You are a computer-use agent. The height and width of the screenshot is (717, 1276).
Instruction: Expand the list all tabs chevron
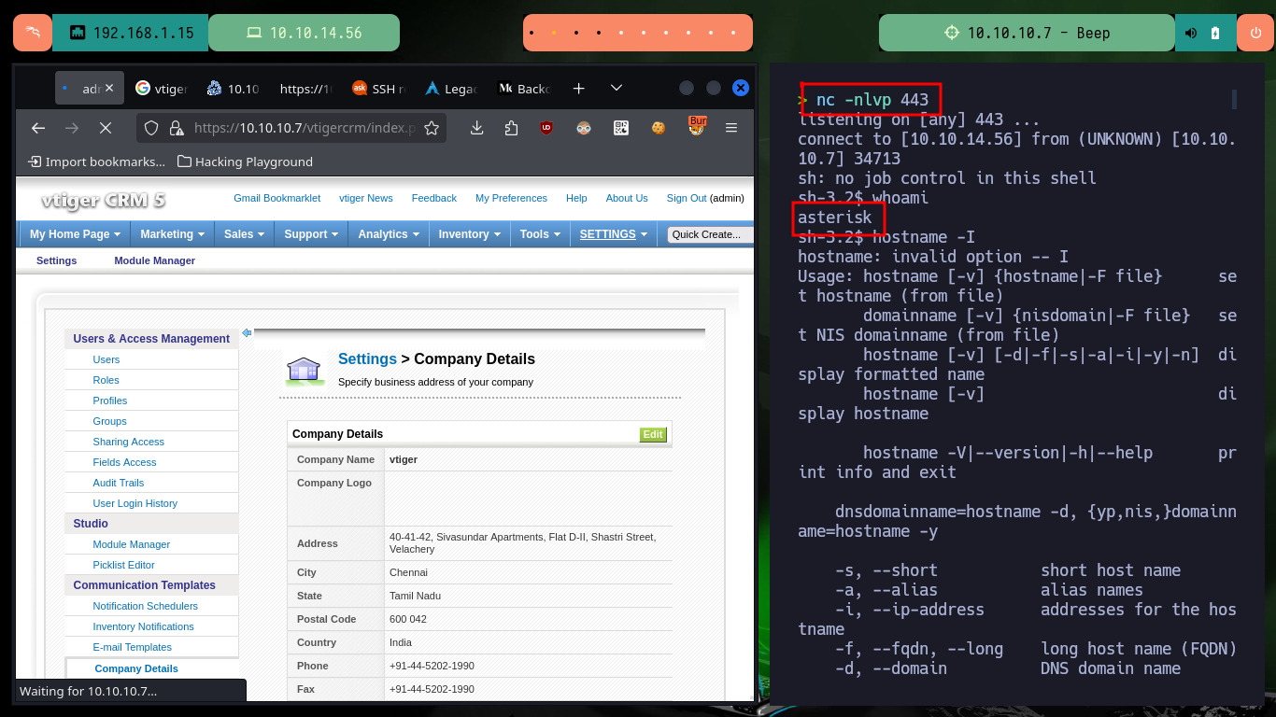click(617, 88)
